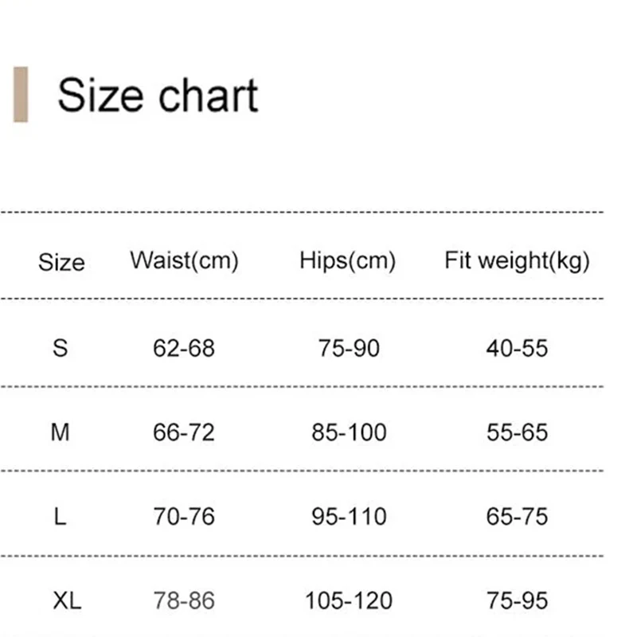The width and height of the screenshot is (637, 637).
Task: Select fit weight value 75-95
Action: coord(517,600)
